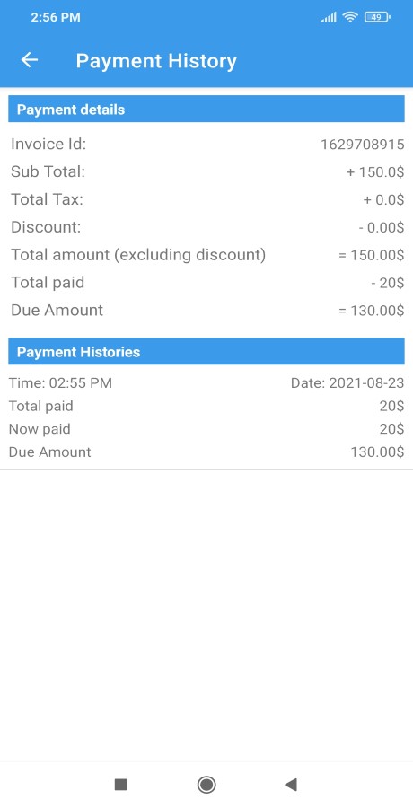The image size is (413, 808).
Task: Tap the Discount amount - 0.00$
Action: click(382, 228)
